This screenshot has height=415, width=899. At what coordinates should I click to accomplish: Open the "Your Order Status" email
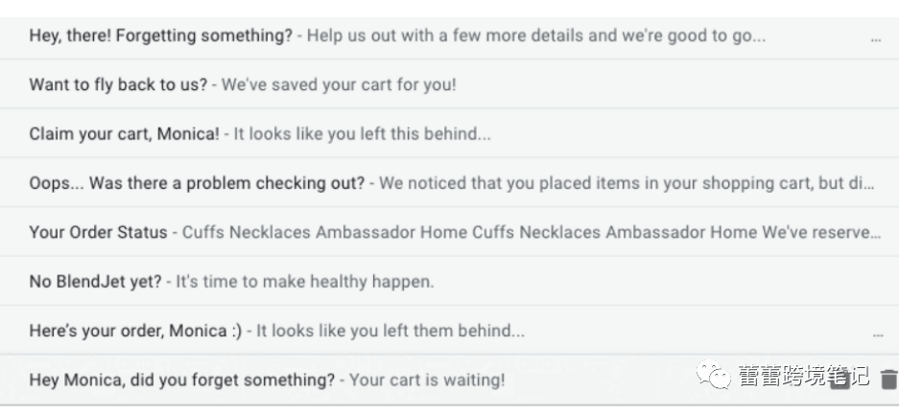coord(98,232)
